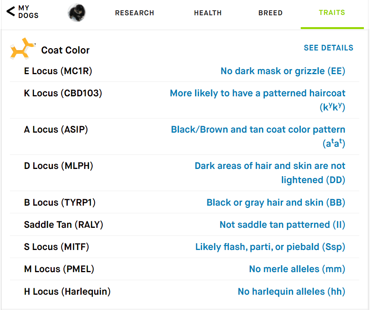Open the dog profile photo thumbnail
370x310 pixels.
[x=77, y=13]
